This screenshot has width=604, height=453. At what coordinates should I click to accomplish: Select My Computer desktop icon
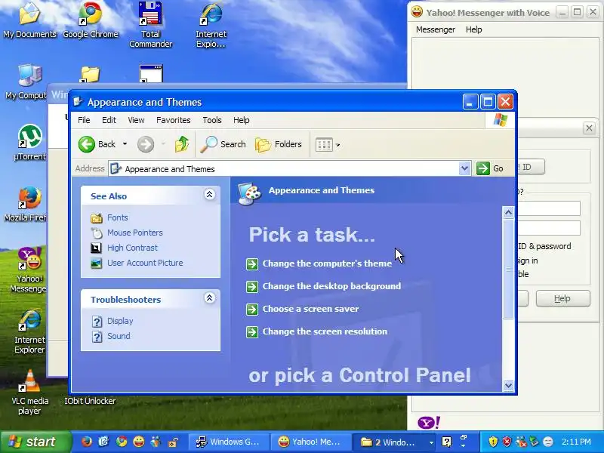click(x=27, y=82)
